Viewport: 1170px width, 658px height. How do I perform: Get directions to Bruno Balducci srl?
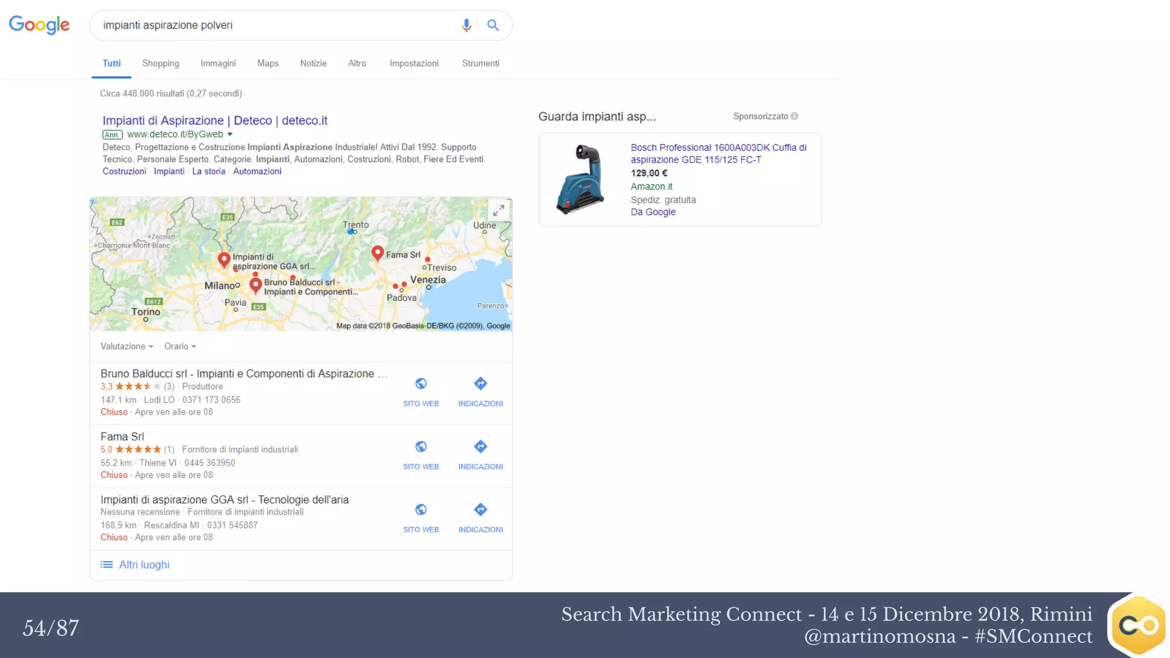pos(480,383)
